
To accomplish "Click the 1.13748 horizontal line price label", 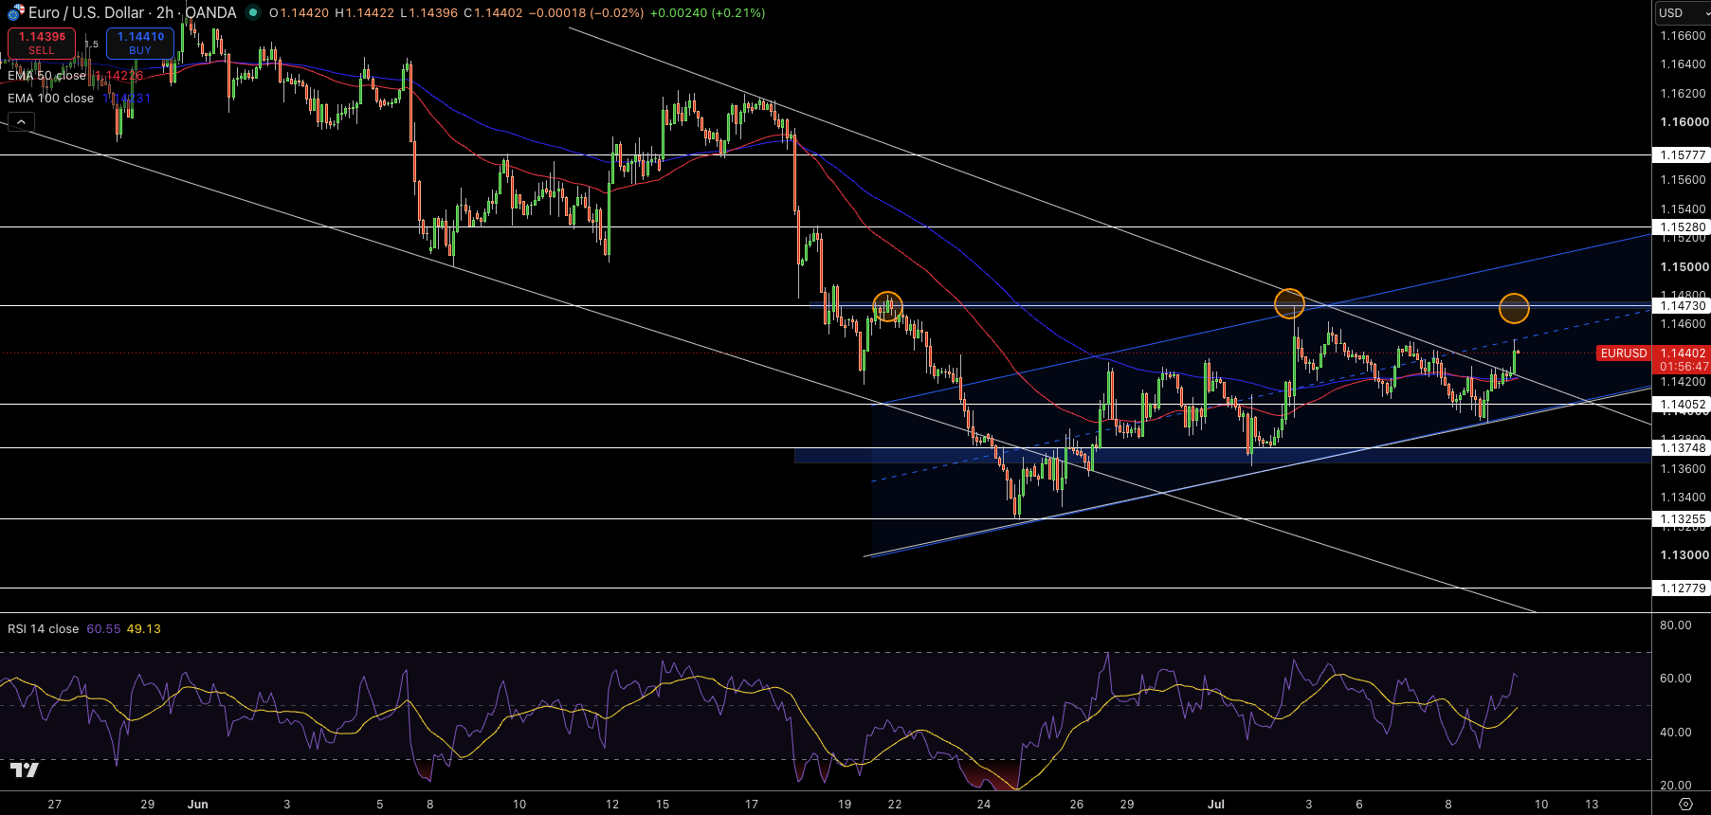I will 1682,447.
